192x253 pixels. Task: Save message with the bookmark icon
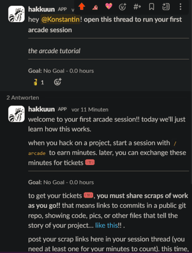coord(151,7)
